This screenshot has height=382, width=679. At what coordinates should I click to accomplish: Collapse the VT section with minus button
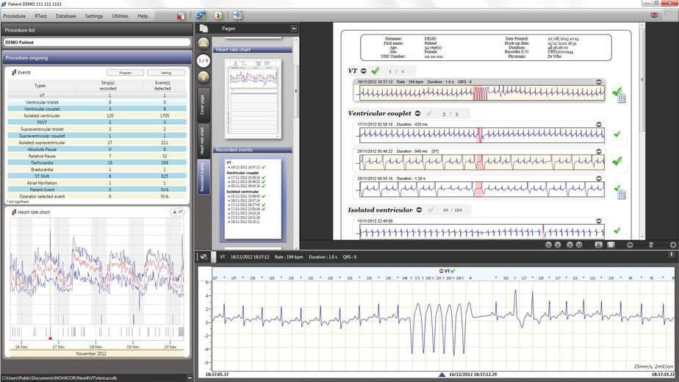(364, 71)
